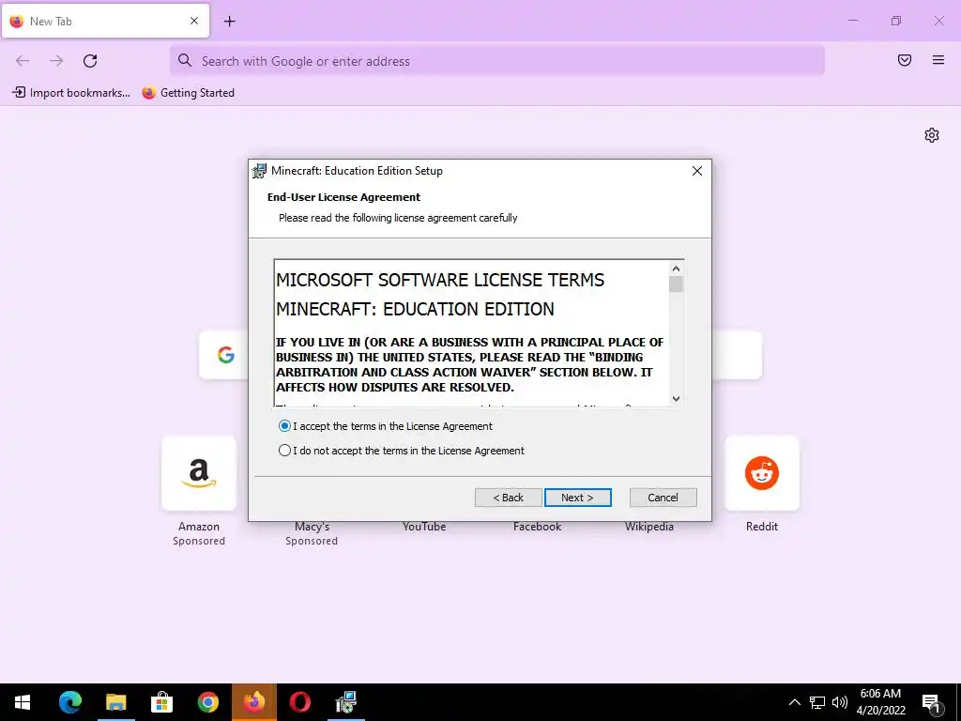
Task: Open the Firefox hamburger menu
Action: pos(938,60)
